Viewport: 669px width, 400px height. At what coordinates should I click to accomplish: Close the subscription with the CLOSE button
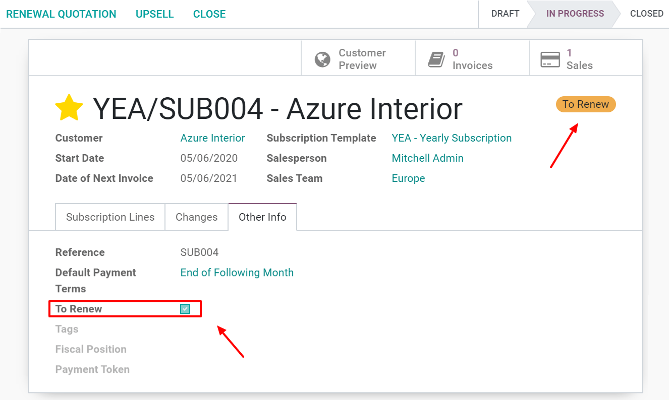click(209, 14)
